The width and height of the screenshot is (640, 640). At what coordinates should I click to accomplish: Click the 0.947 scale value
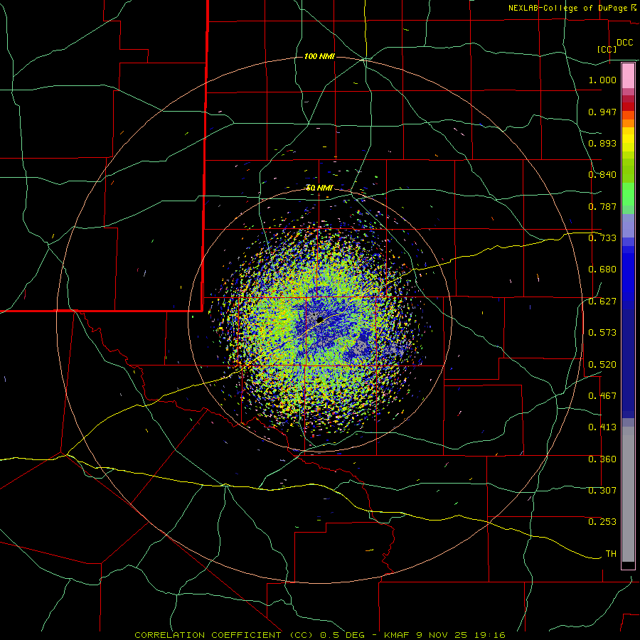click(602, 112)
